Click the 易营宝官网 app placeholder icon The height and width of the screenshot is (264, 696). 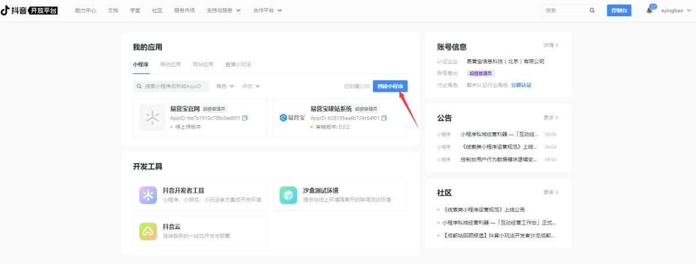tap(152, 118)
